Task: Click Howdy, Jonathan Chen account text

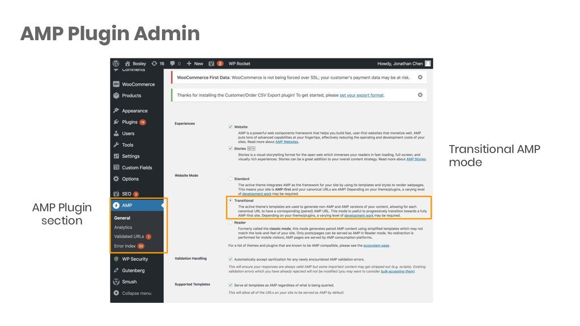Action: tap(400, 63)
